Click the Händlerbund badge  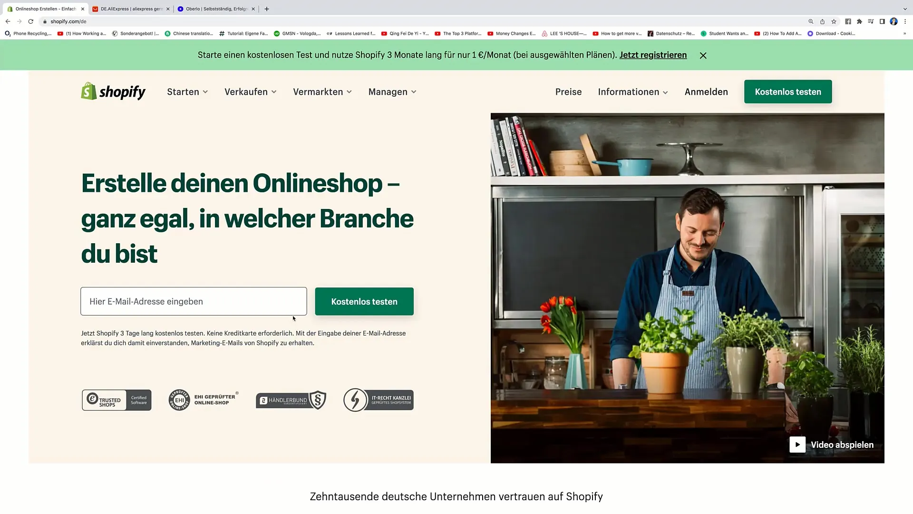click(x=291, y=400)
